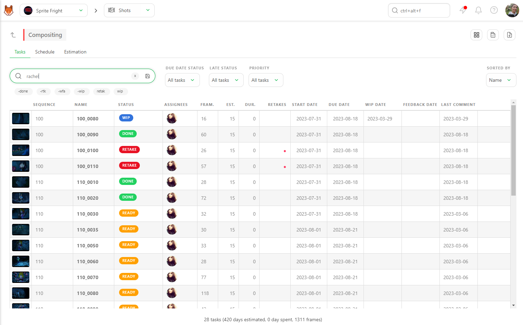Image resolution: width=523 pixels, height=325 pixels.
Task: Switch to the Schedule tab
Action: [45, 52]
